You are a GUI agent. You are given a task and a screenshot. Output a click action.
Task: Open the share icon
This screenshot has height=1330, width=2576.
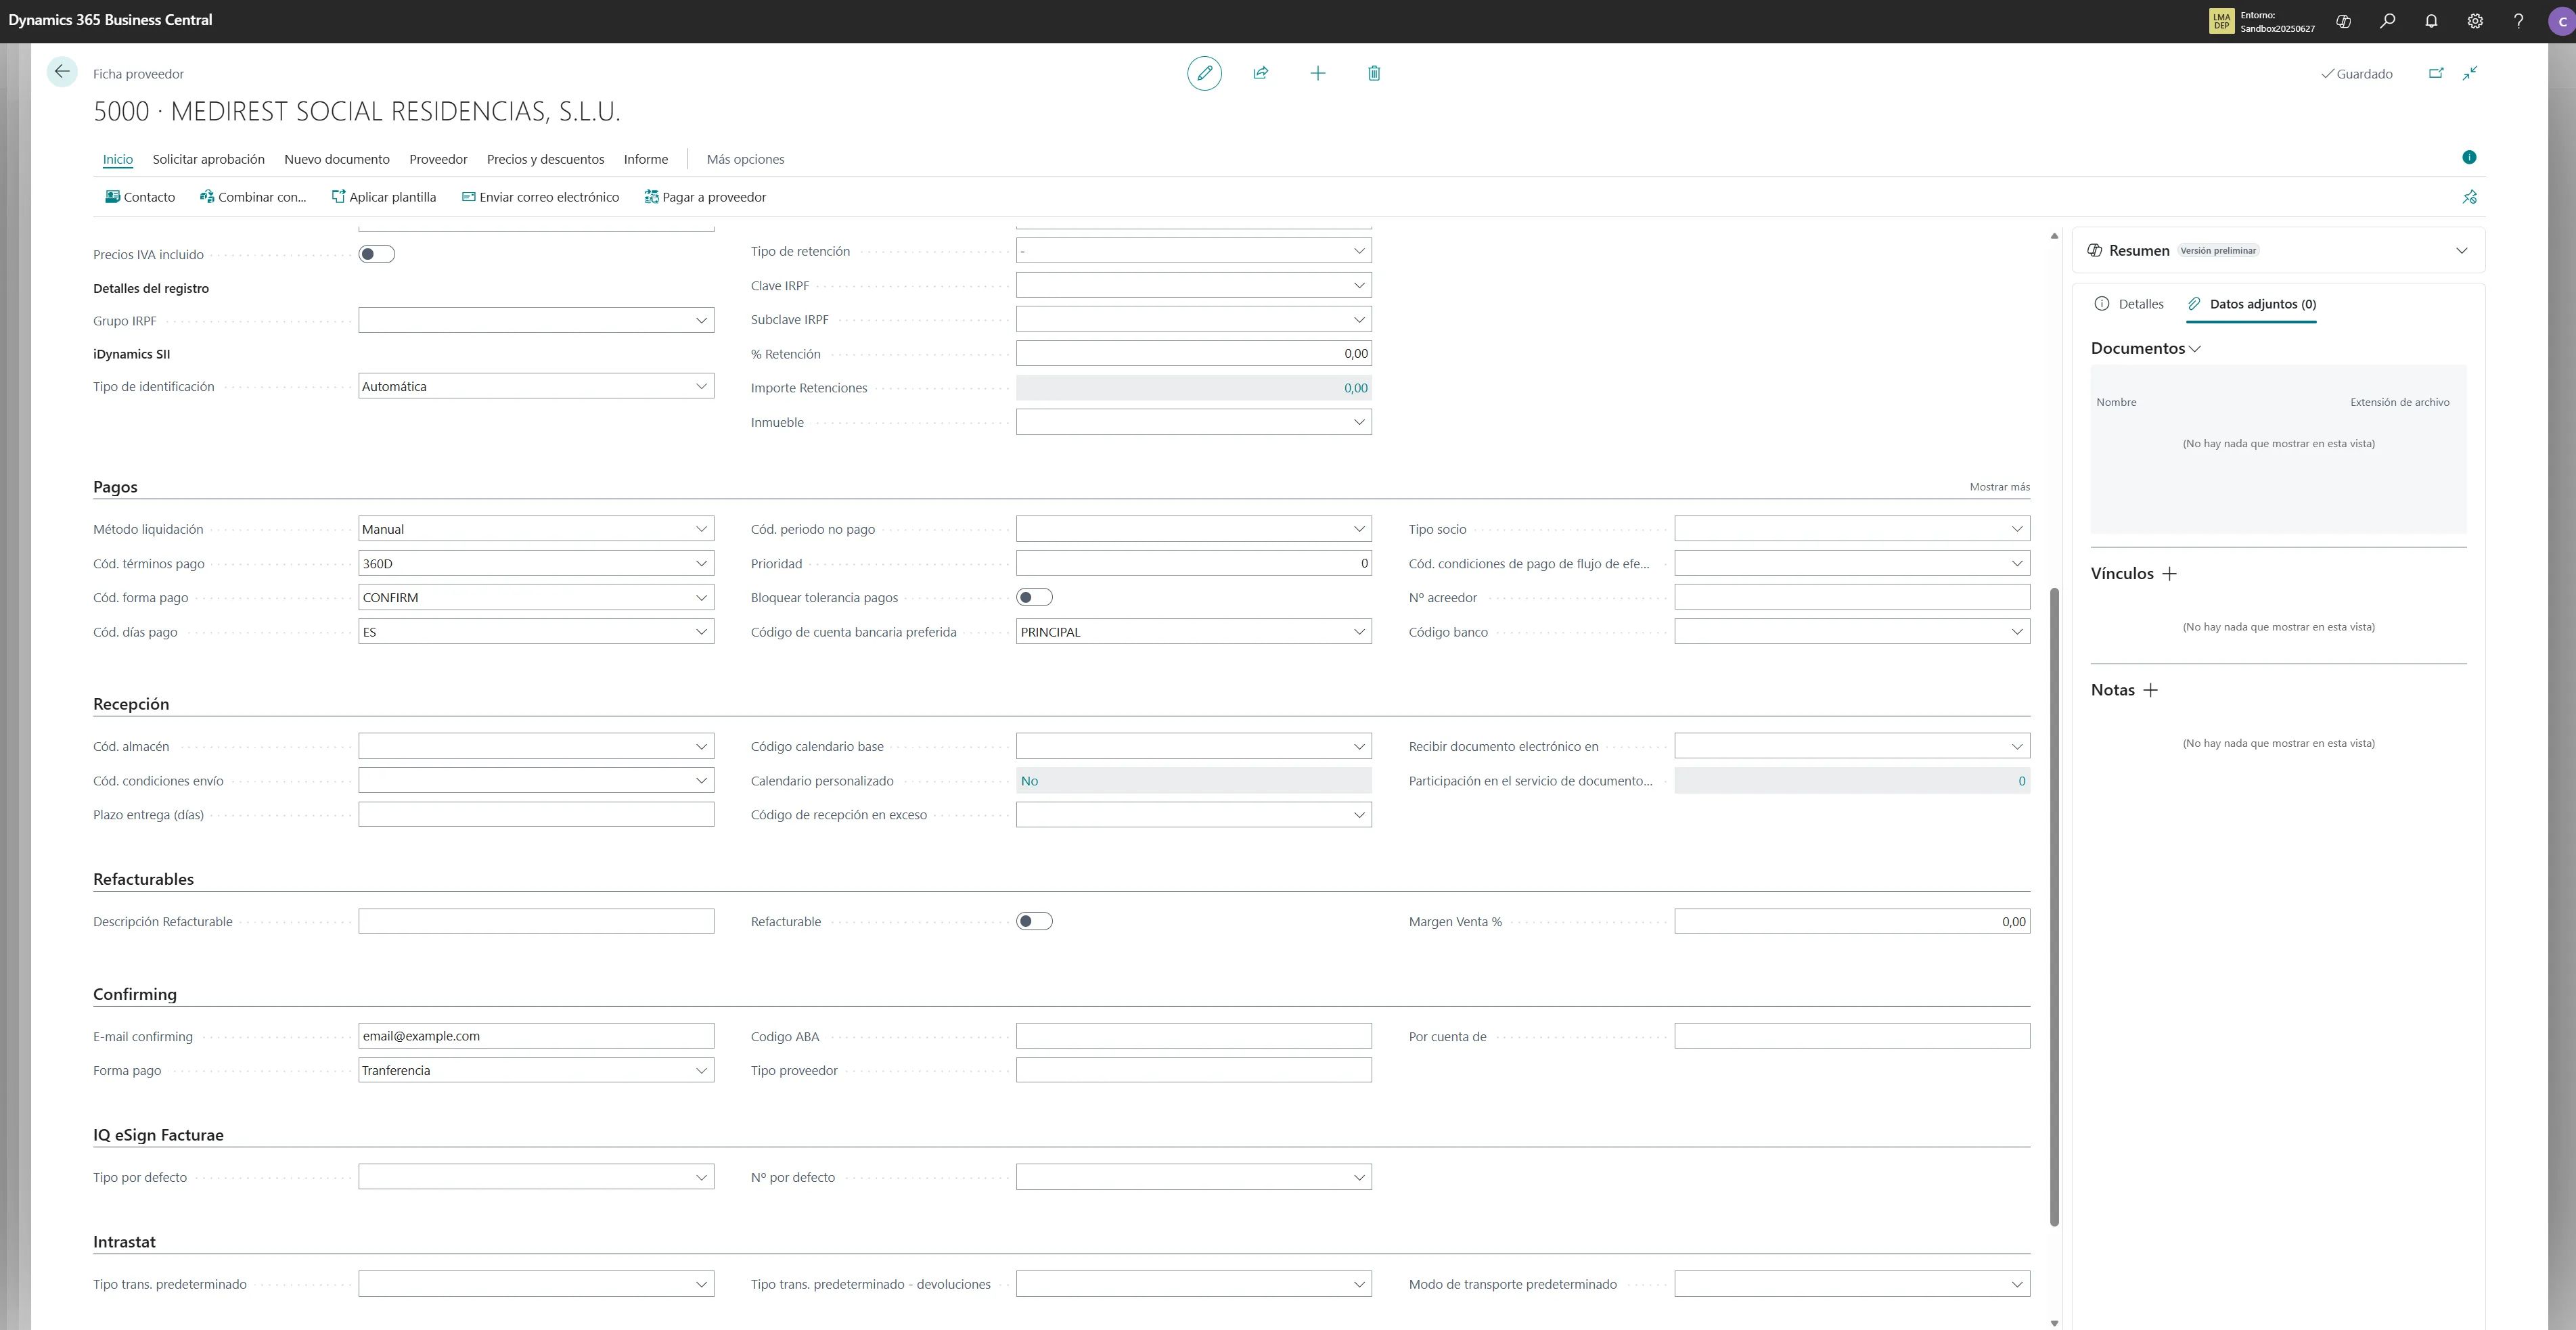coord(1261,73)
